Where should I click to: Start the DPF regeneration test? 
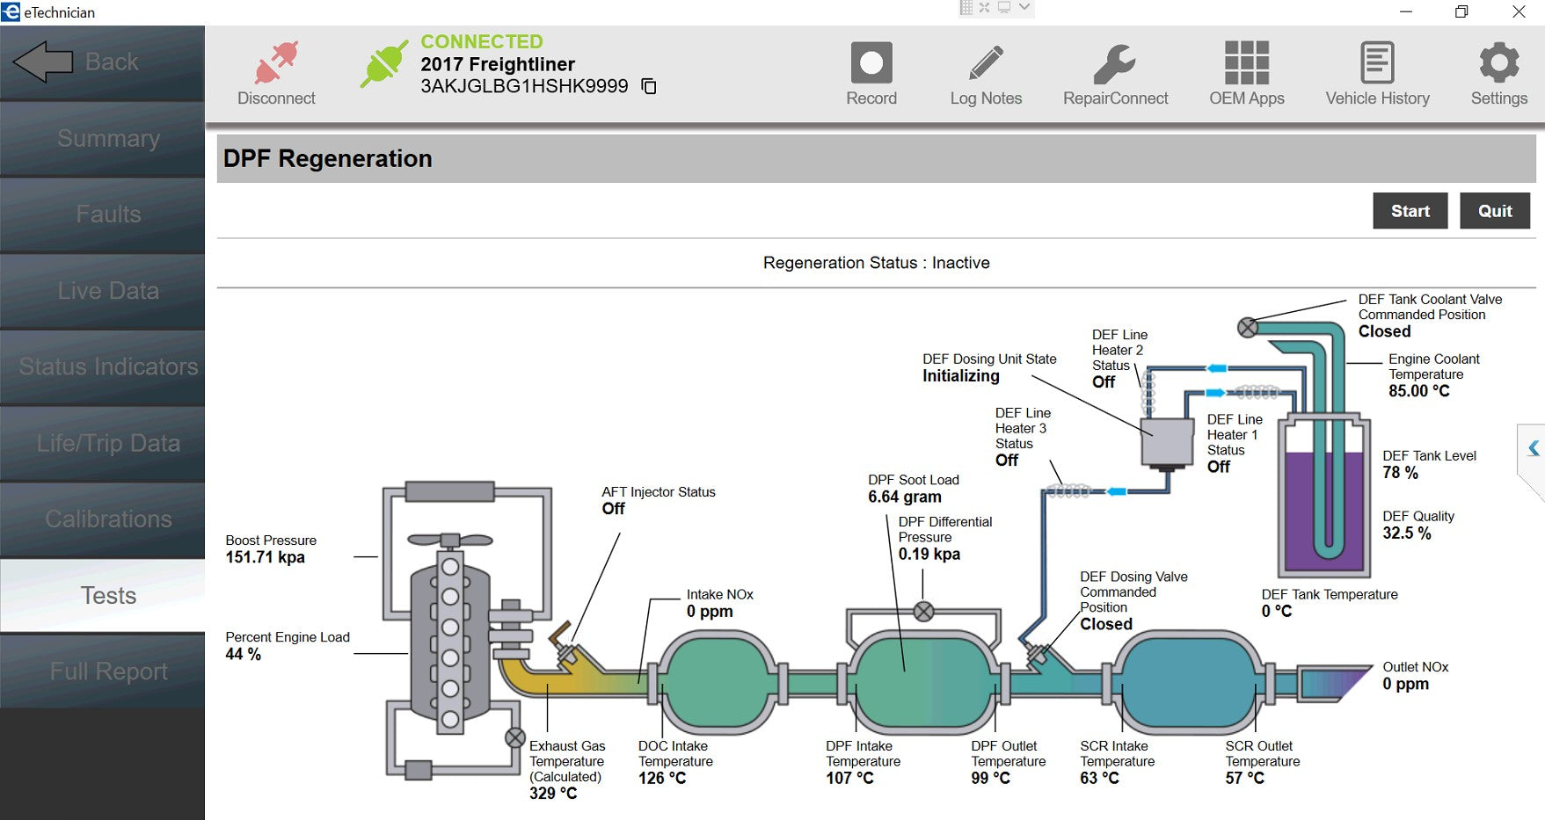click(x=1410, y=211)
